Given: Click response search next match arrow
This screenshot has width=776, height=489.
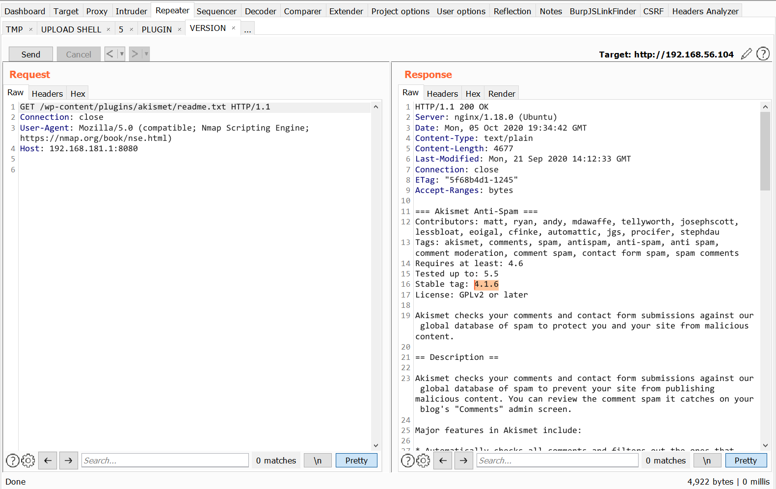Looking at the screenshot, I should click(x=463, y=461).
